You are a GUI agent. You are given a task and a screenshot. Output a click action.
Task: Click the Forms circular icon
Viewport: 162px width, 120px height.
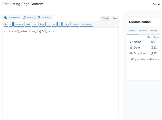tap(25, 18)
